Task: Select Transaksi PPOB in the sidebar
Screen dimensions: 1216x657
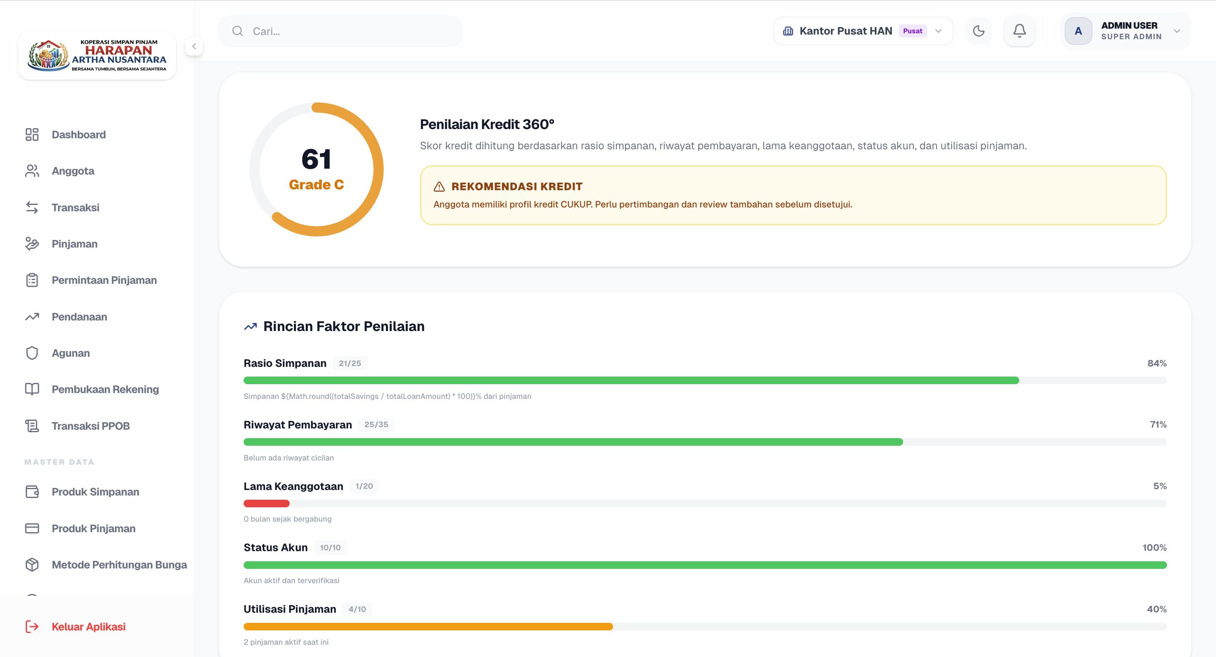Action: click(91, 425)
